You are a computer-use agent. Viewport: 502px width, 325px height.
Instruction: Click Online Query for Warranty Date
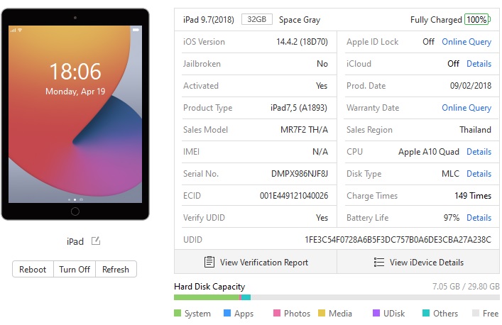466,107
